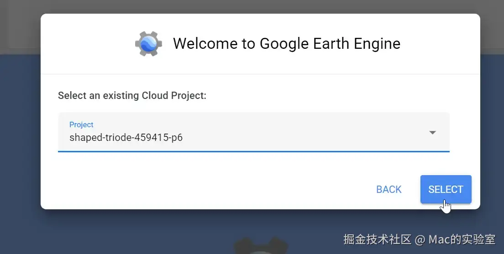Open the Cloud Project combo box
Image resolution: width=504 pixels, height=254 pixels.
253,132
